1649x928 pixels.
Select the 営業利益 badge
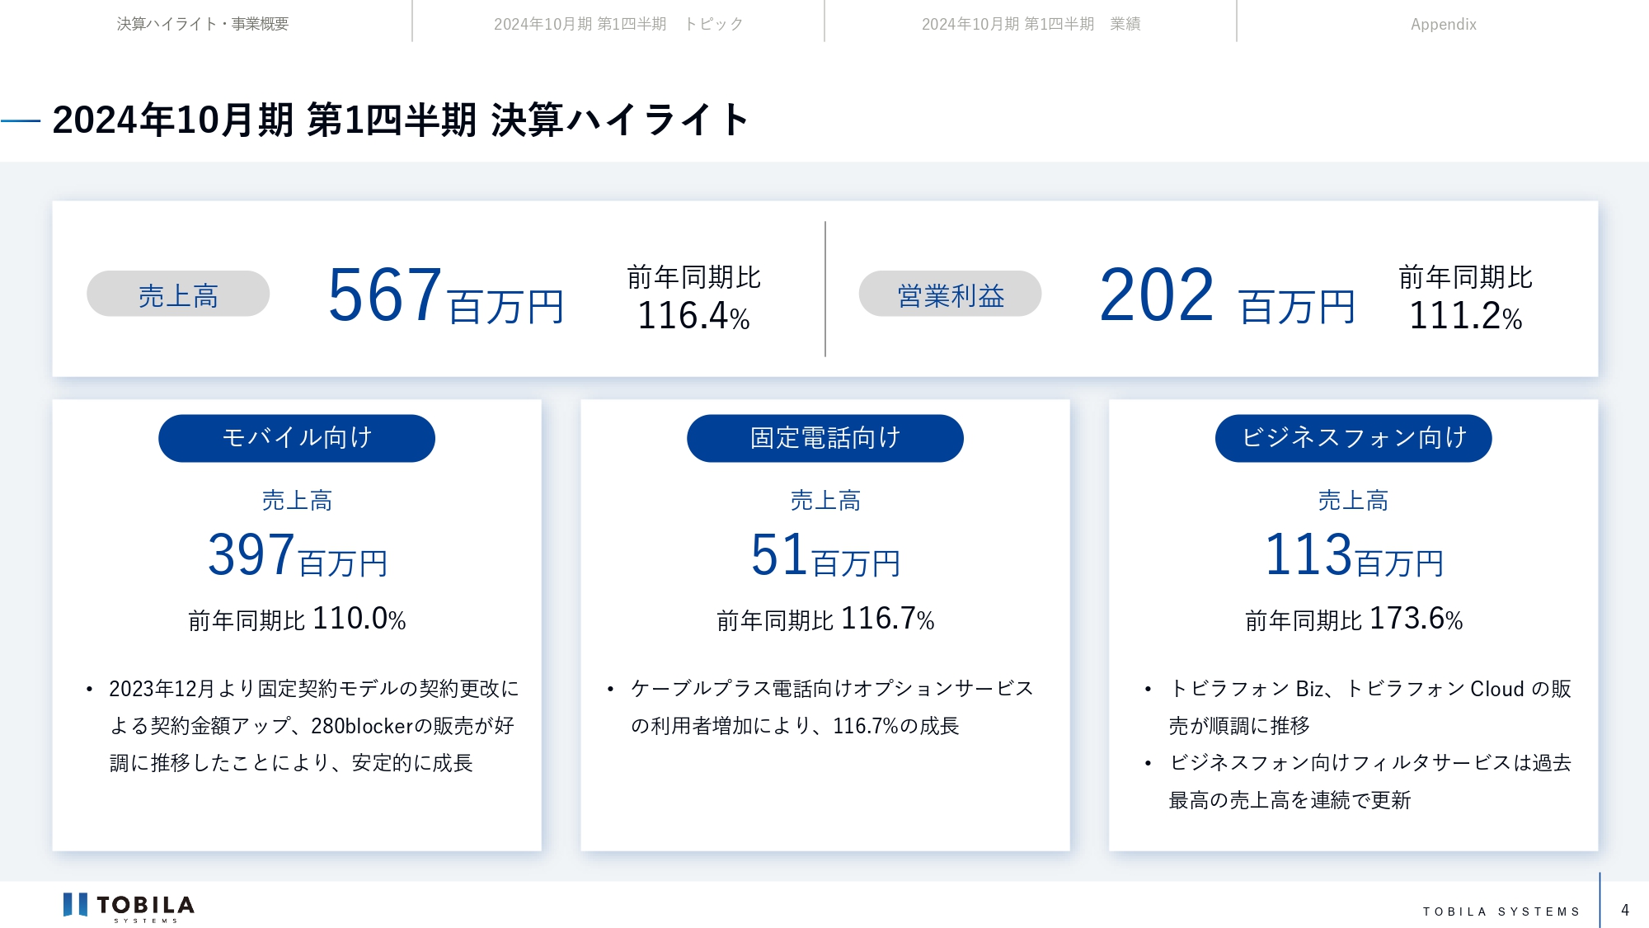tap(949, 293)
